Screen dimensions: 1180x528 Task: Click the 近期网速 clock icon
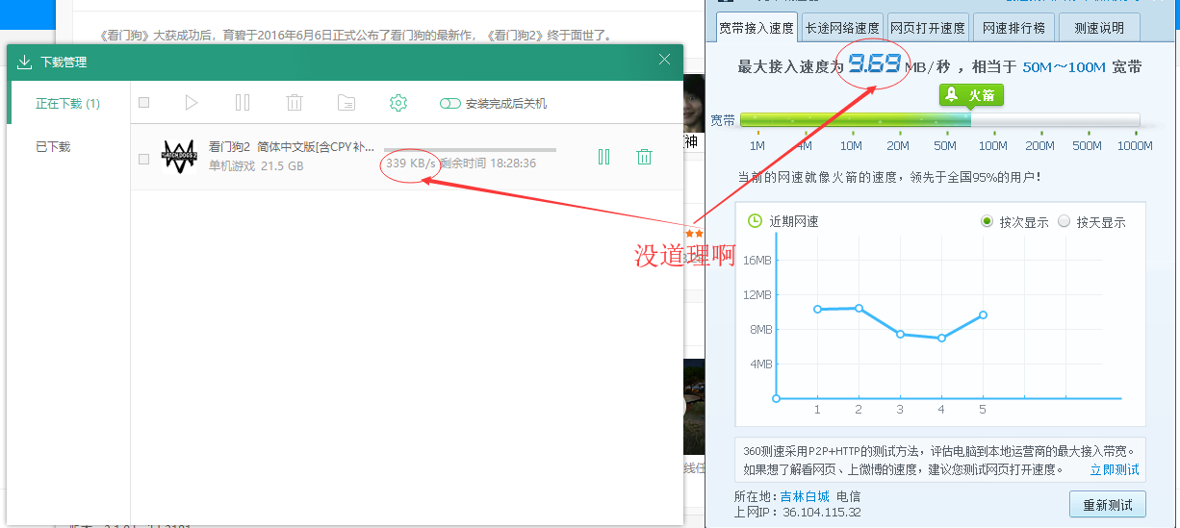(755, 220)
